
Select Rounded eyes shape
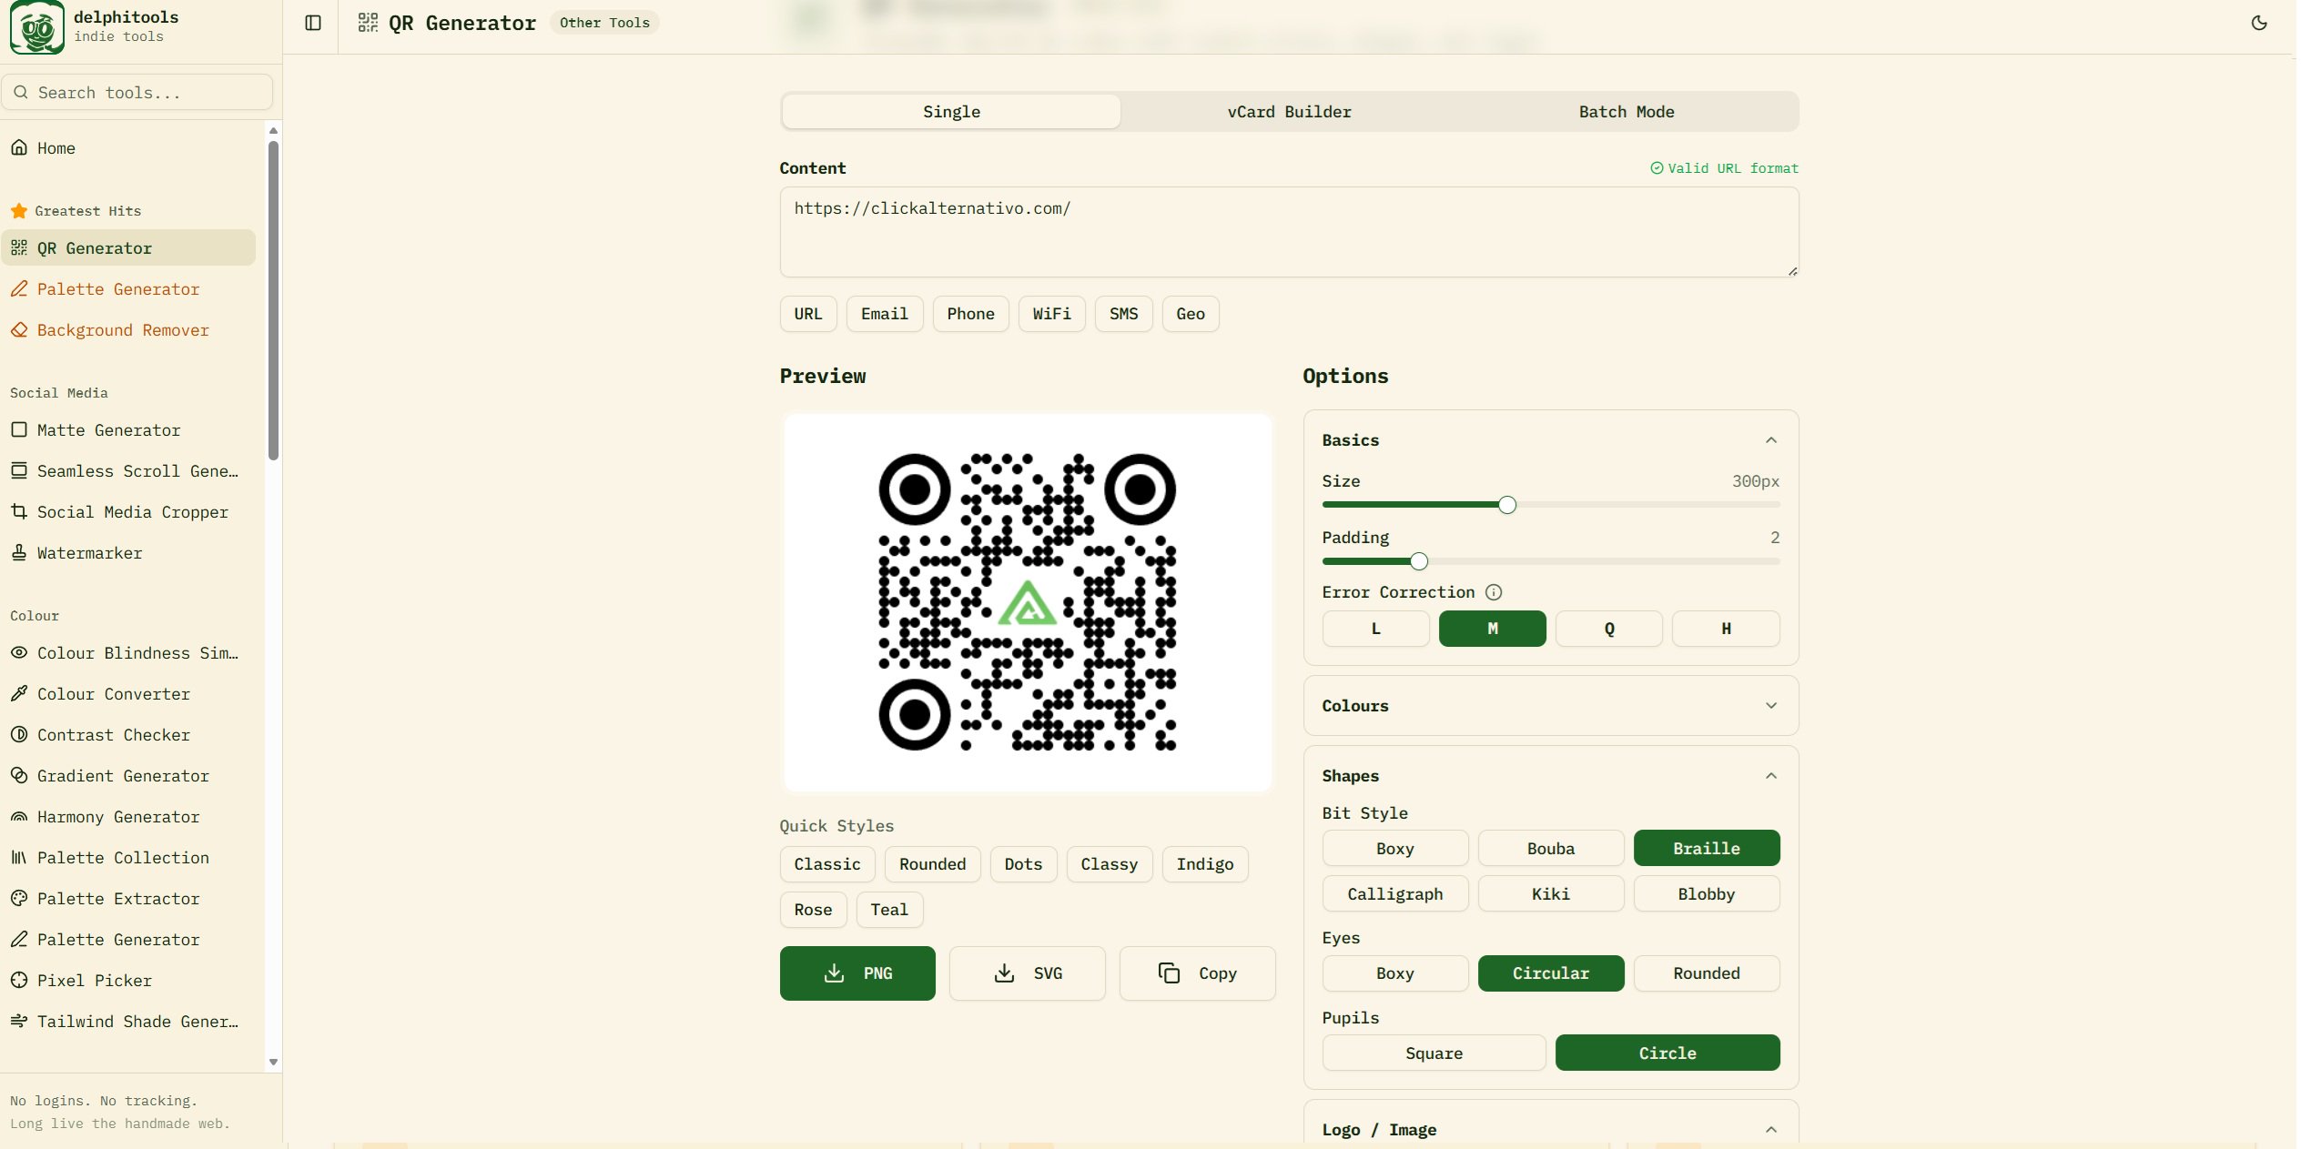tap(1707, 973)
